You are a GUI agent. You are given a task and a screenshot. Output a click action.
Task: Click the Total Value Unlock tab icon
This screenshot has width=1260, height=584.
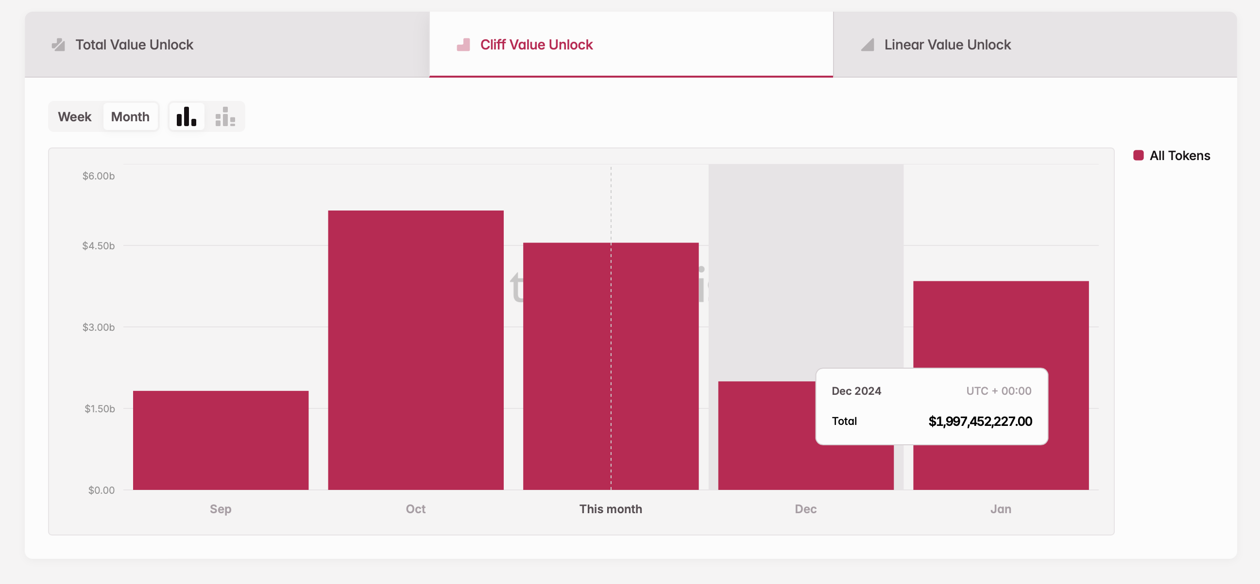(58, 45)
